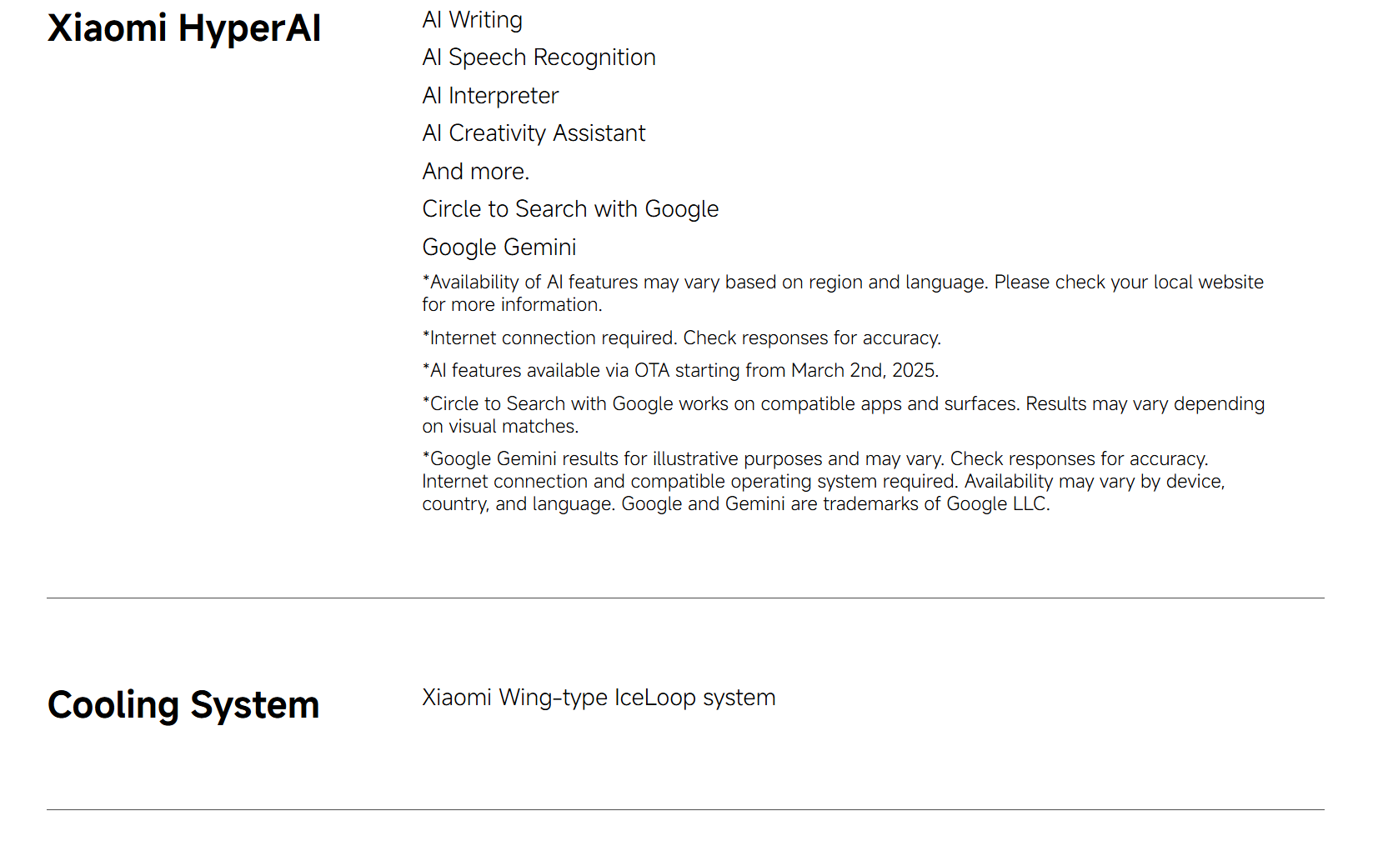This screenshot has width=1378, height=851.
Task: Click the AI Interpreter text
Action: point(490,96)
